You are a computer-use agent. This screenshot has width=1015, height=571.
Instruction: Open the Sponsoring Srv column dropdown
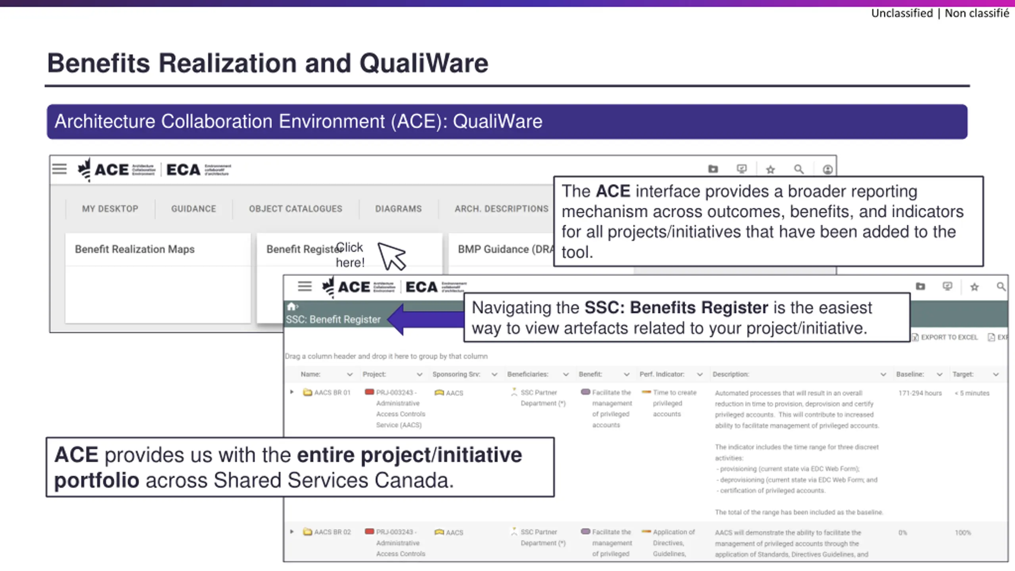(494, 374)
